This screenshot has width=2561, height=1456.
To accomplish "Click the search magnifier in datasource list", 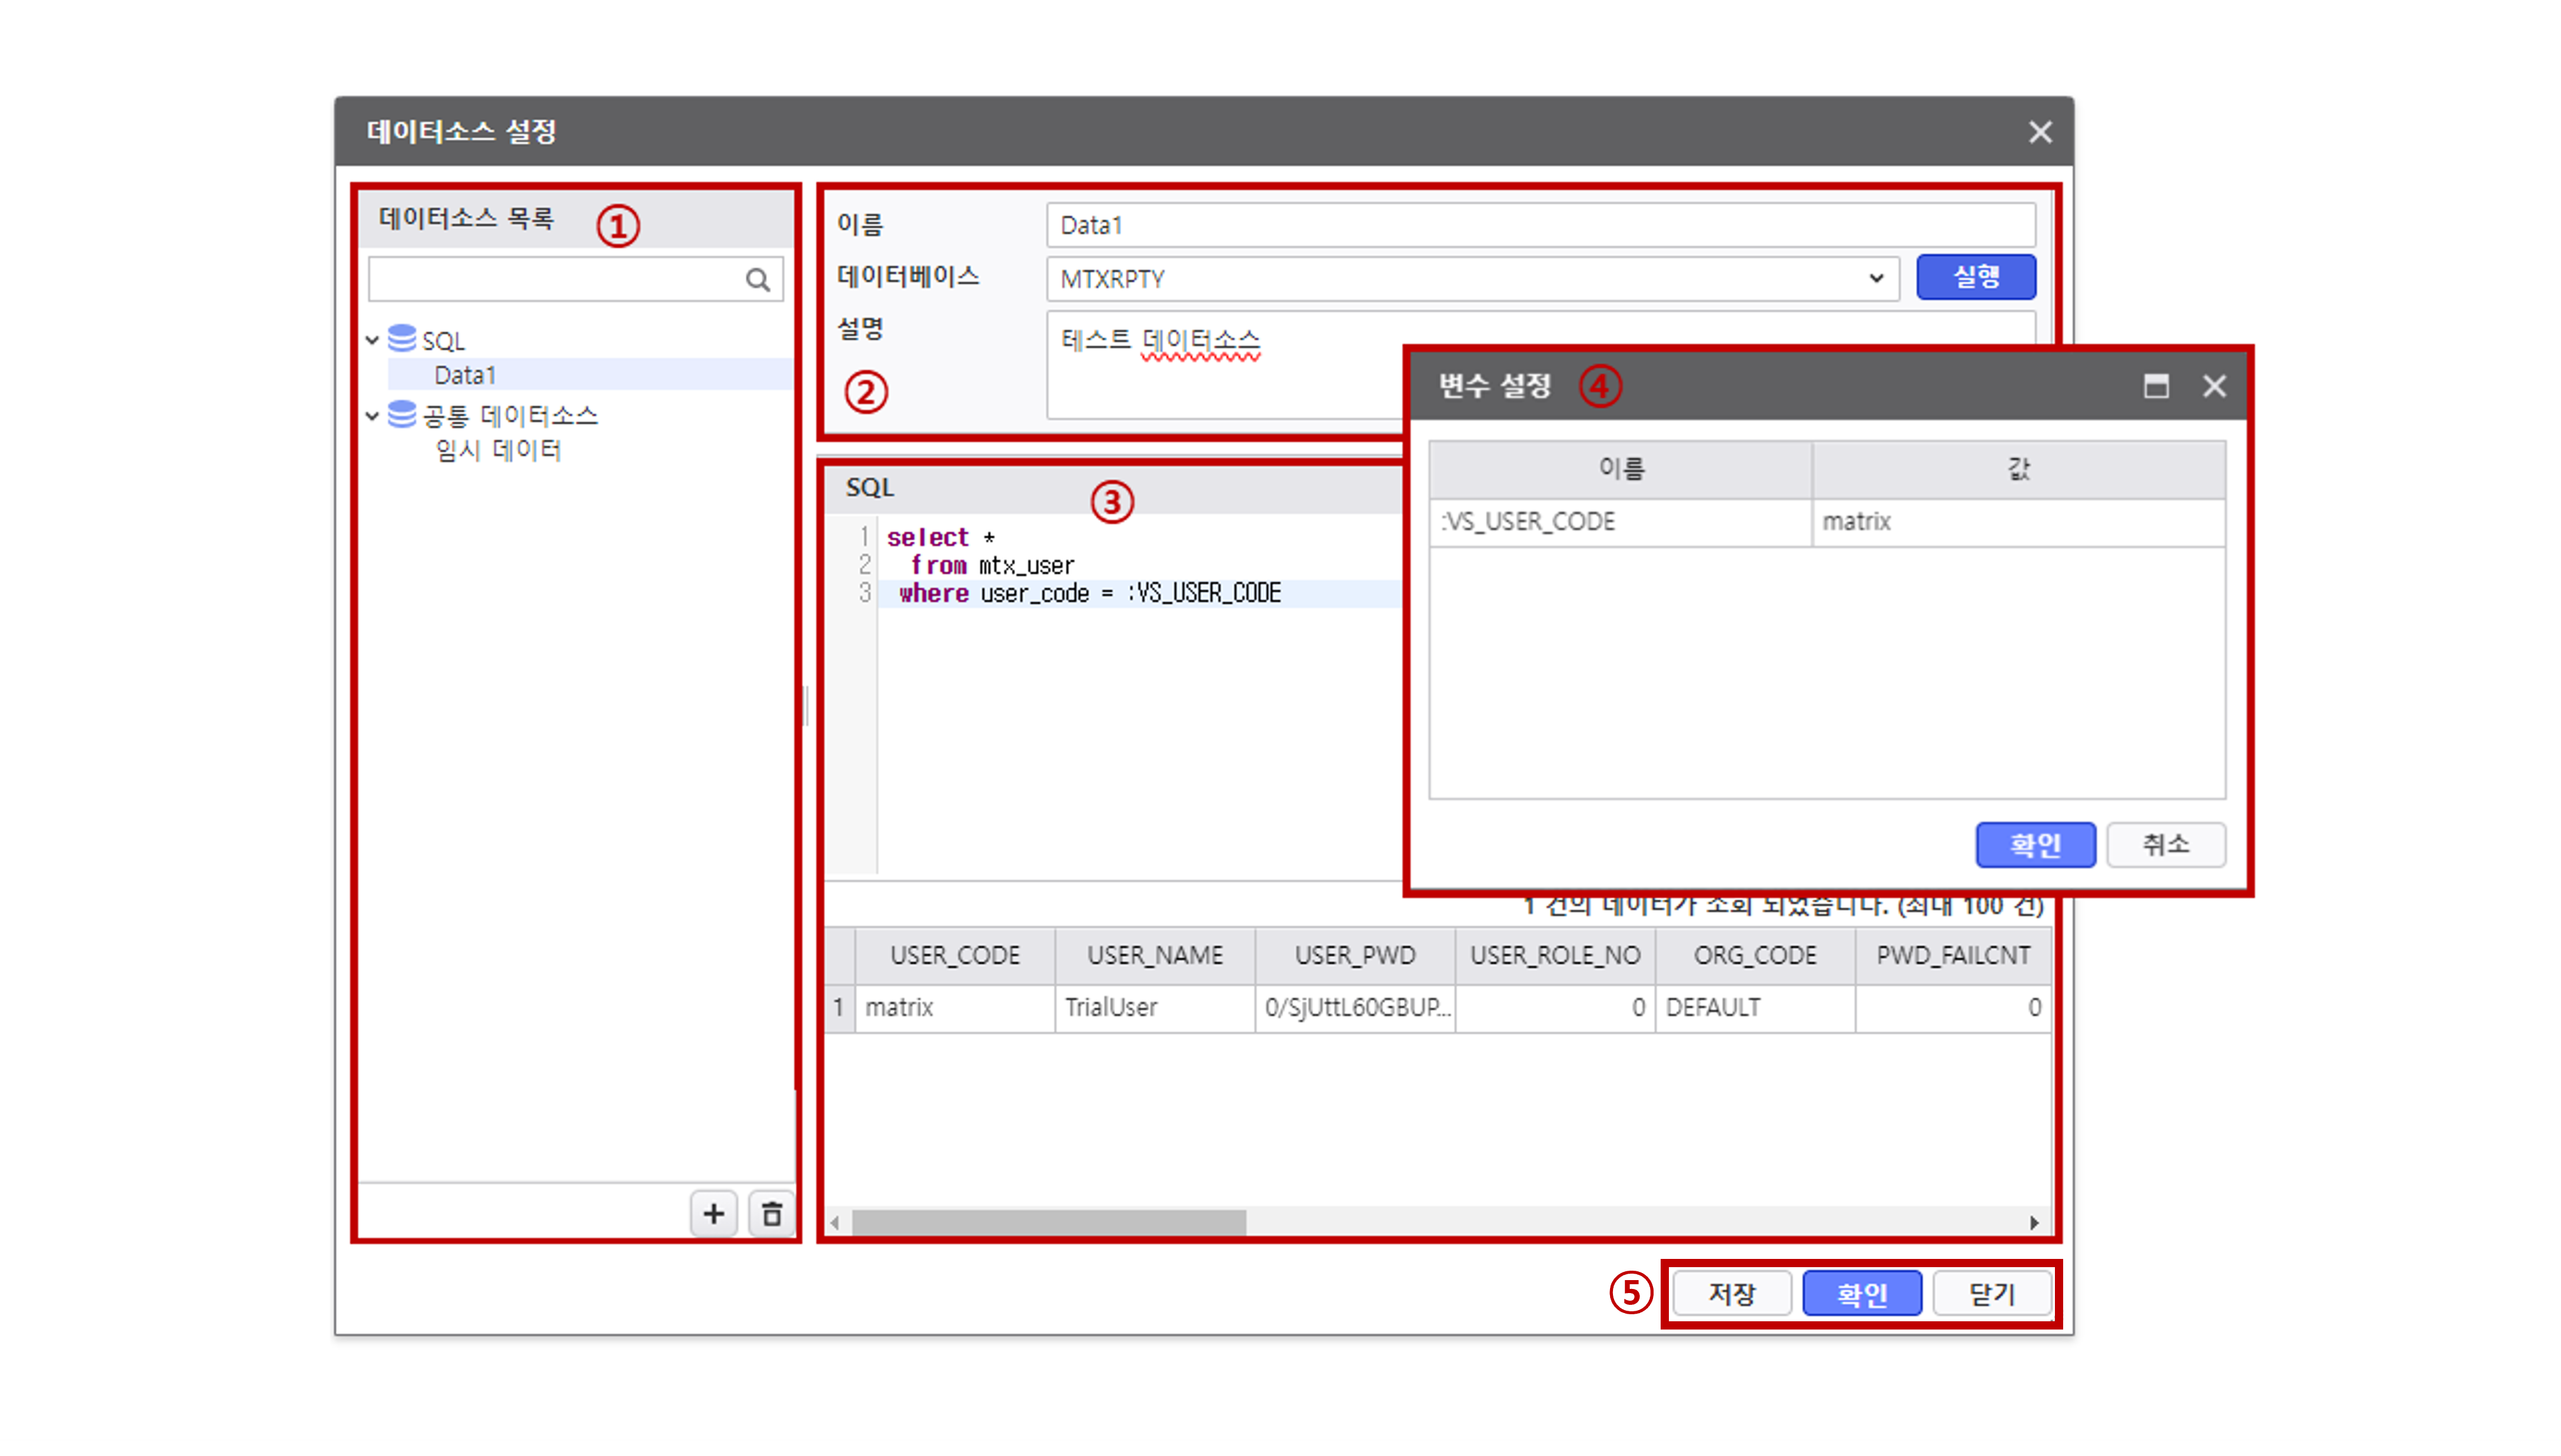I will point(757,280).
